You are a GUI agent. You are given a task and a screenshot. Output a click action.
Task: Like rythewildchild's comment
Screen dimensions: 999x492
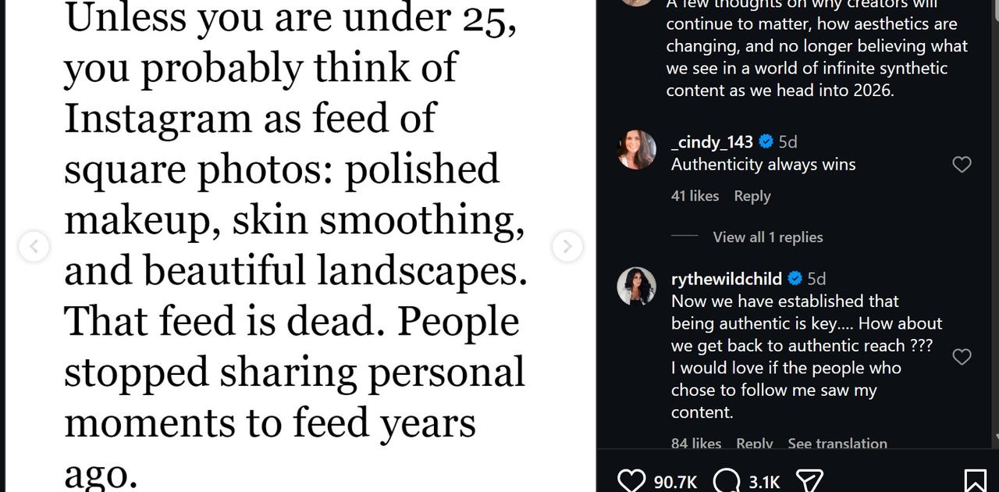(x=962, y=356)
